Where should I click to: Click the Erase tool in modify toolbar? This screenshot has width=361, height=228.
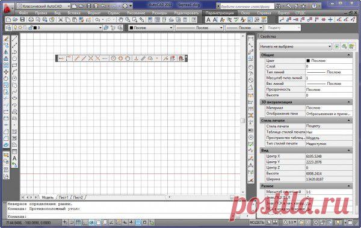click(6, 39)
